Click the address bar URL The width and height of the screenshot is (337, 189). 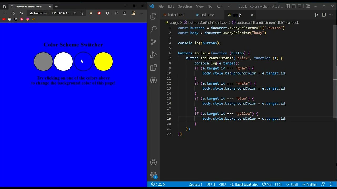coord(61,13)
